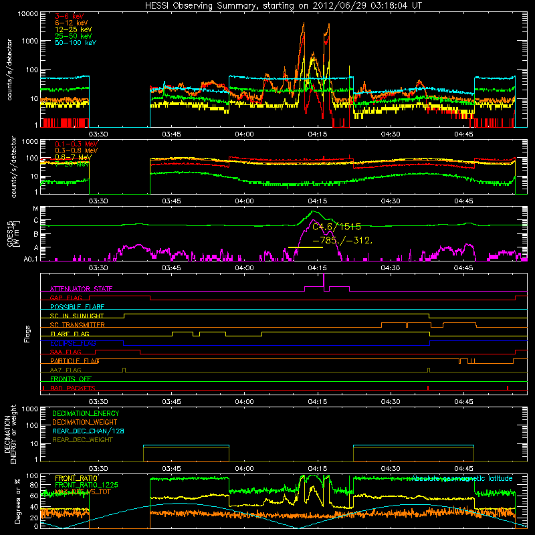The height and width of the screenshot is (535, 535).
Task: Select the FRONTS_OFF flag label
Action: (71, 379)
